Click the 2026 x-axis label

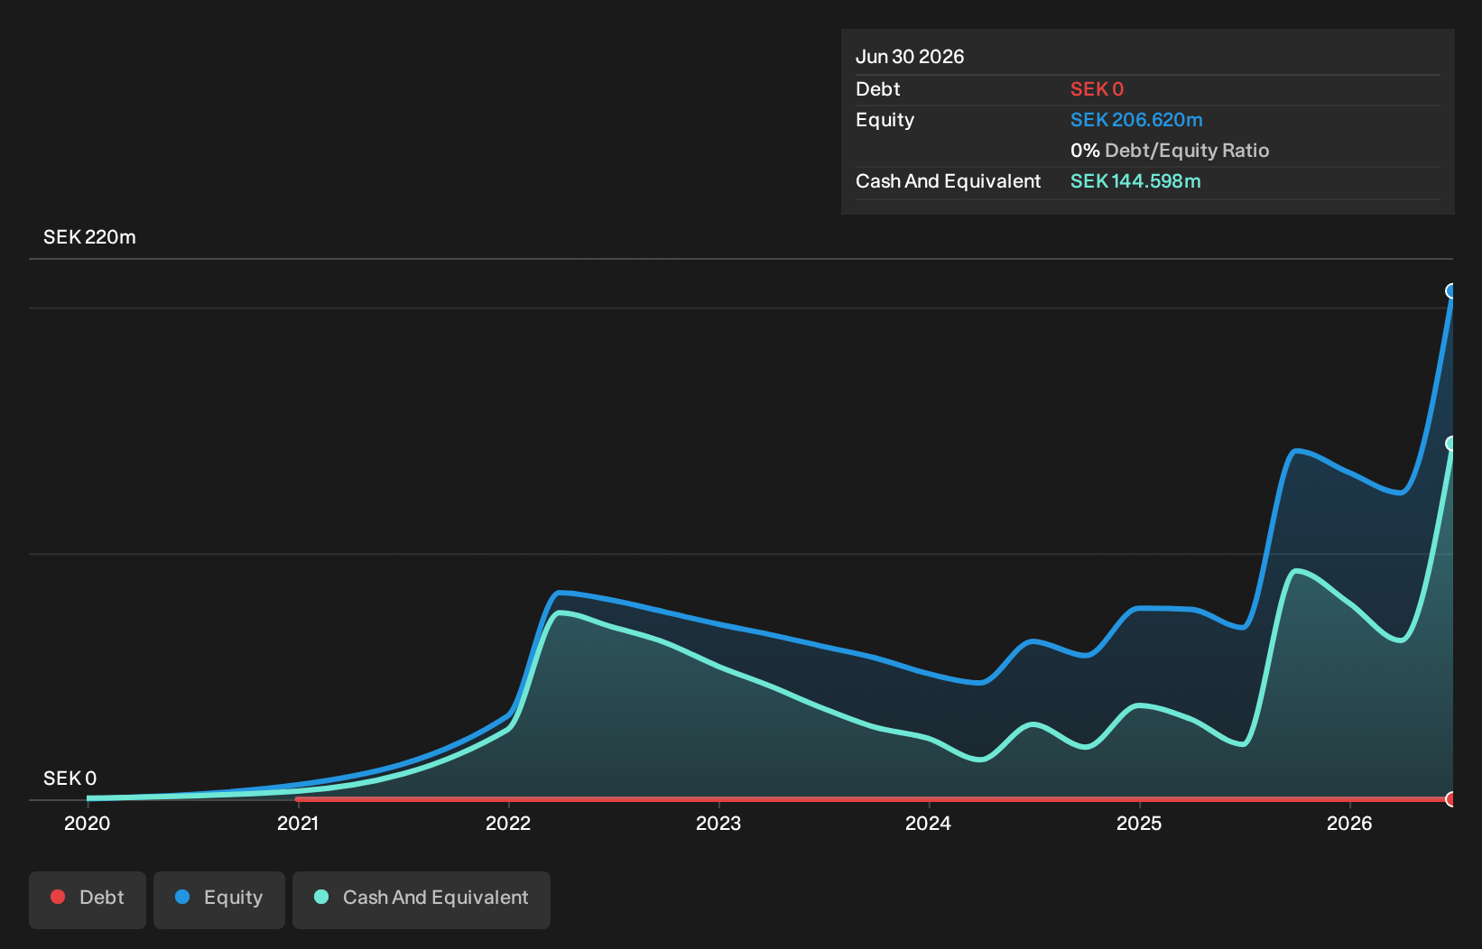1349,823
